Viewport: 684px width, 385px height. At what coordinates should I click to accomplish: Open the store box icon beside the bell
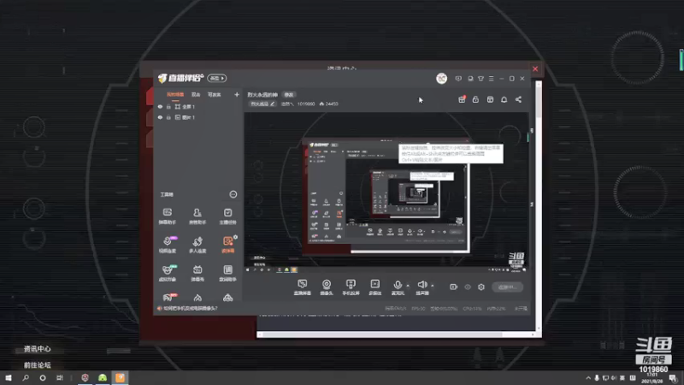490,99
